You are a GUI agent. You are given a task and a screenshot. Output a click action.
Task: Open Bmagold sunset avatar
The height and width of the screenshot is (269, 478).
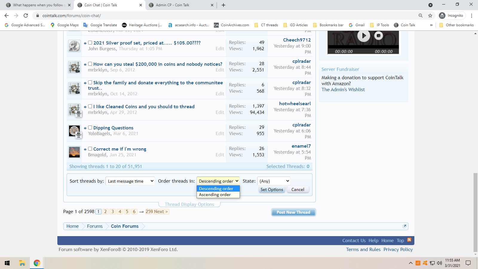(x=74, y=152)
